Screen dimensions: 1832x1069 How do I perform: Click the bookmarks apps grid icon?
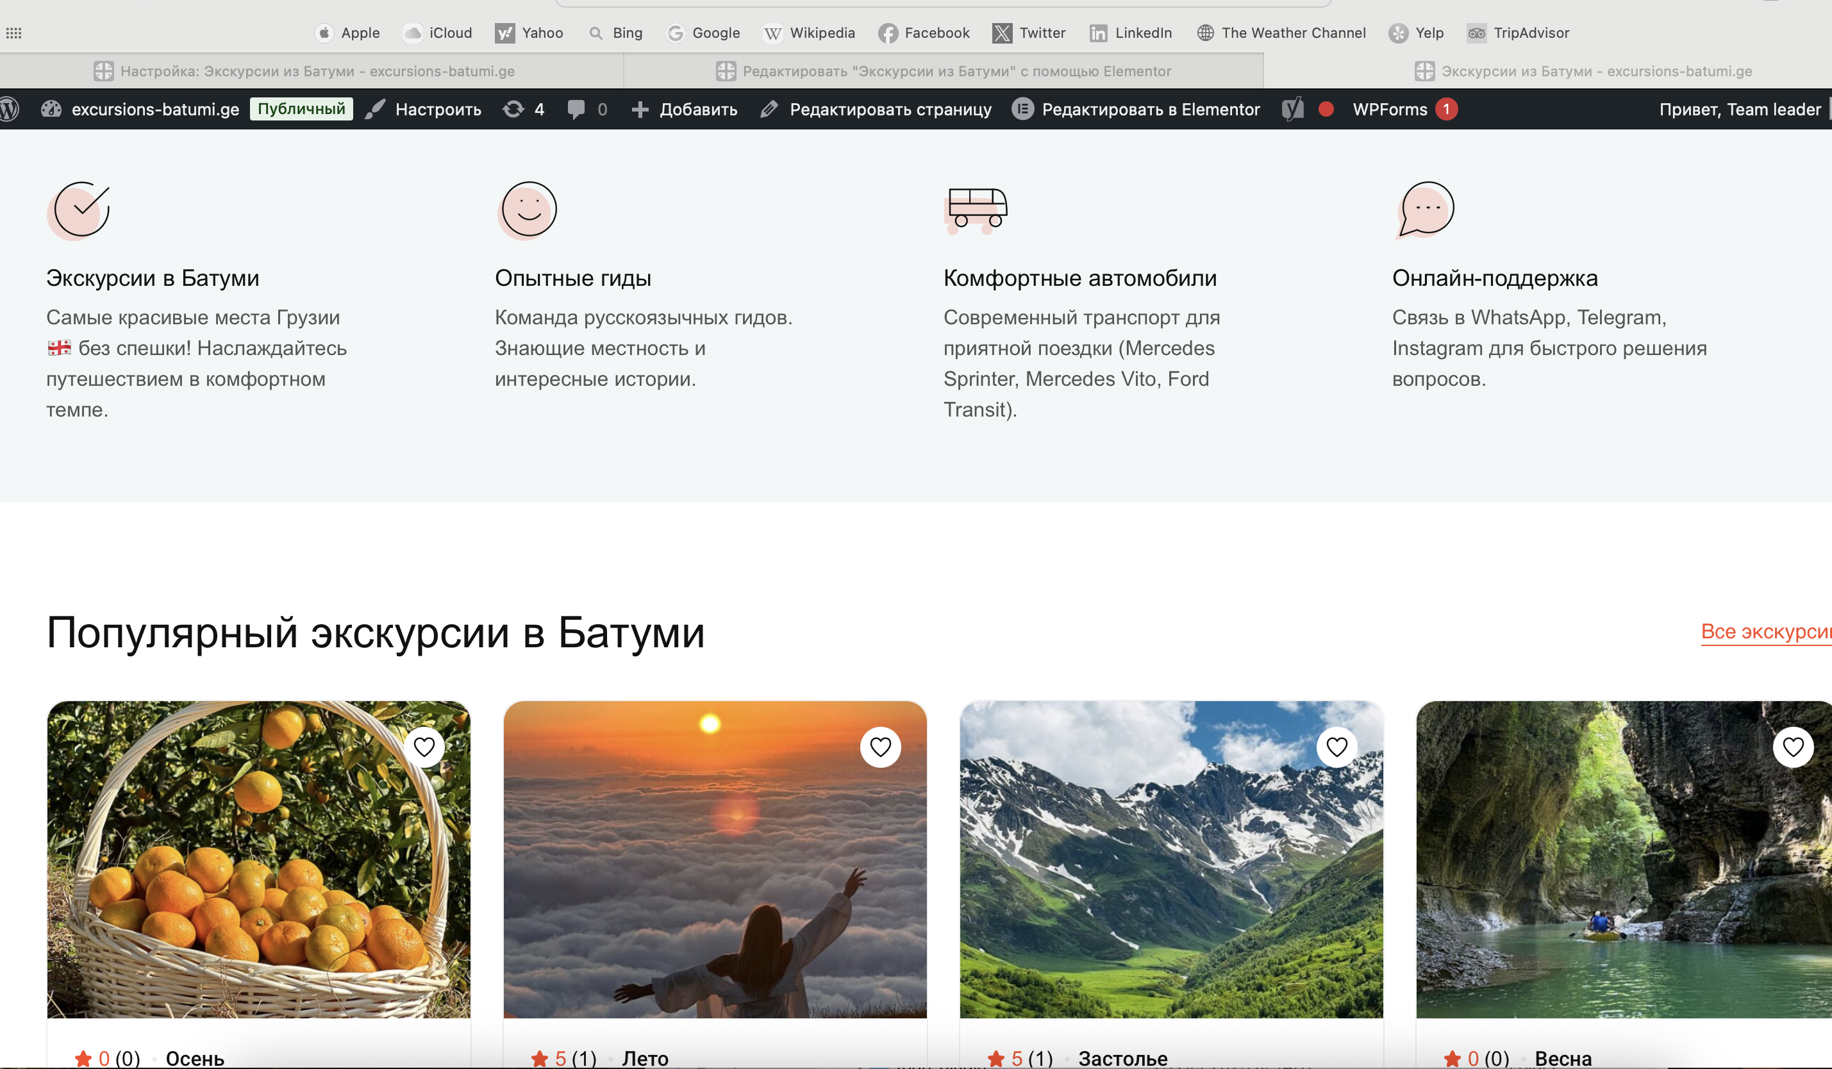click(x=14, y=33)
